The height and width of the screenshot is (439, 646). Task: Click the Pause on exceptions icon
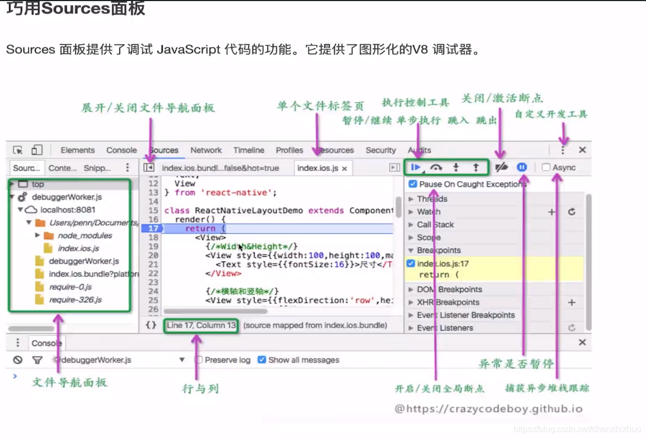pos(521,167)
